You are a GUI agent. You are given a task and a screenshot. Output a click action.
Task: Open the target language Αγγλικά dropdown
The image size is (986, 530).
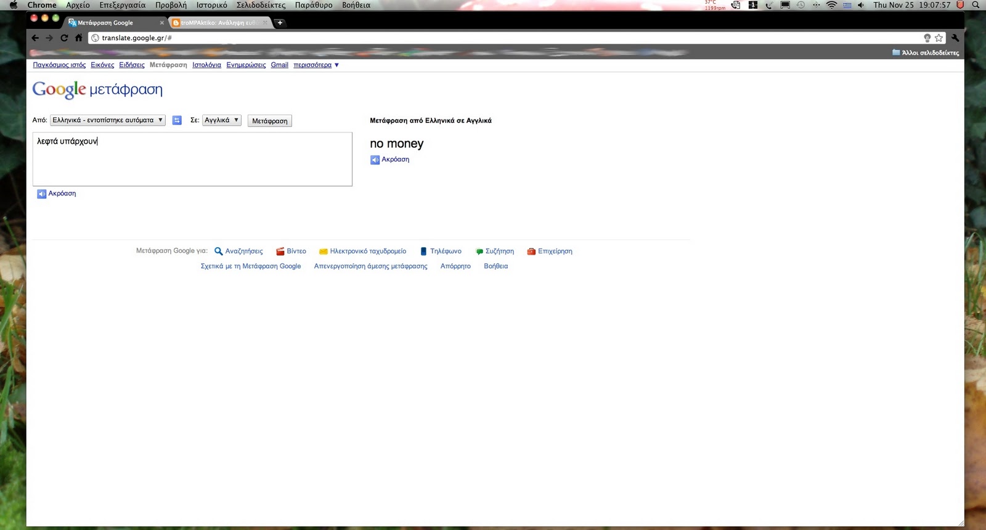point(221,120)
